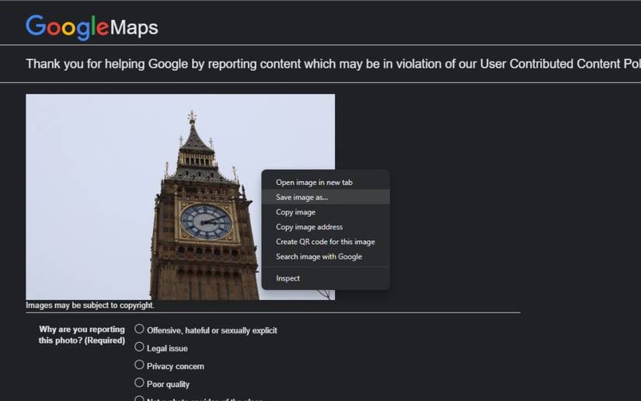The height and width of the screenshot is (401, 641).
Task: Pick the 'Poor quality' radio button
Action: (x=139, y=383)
